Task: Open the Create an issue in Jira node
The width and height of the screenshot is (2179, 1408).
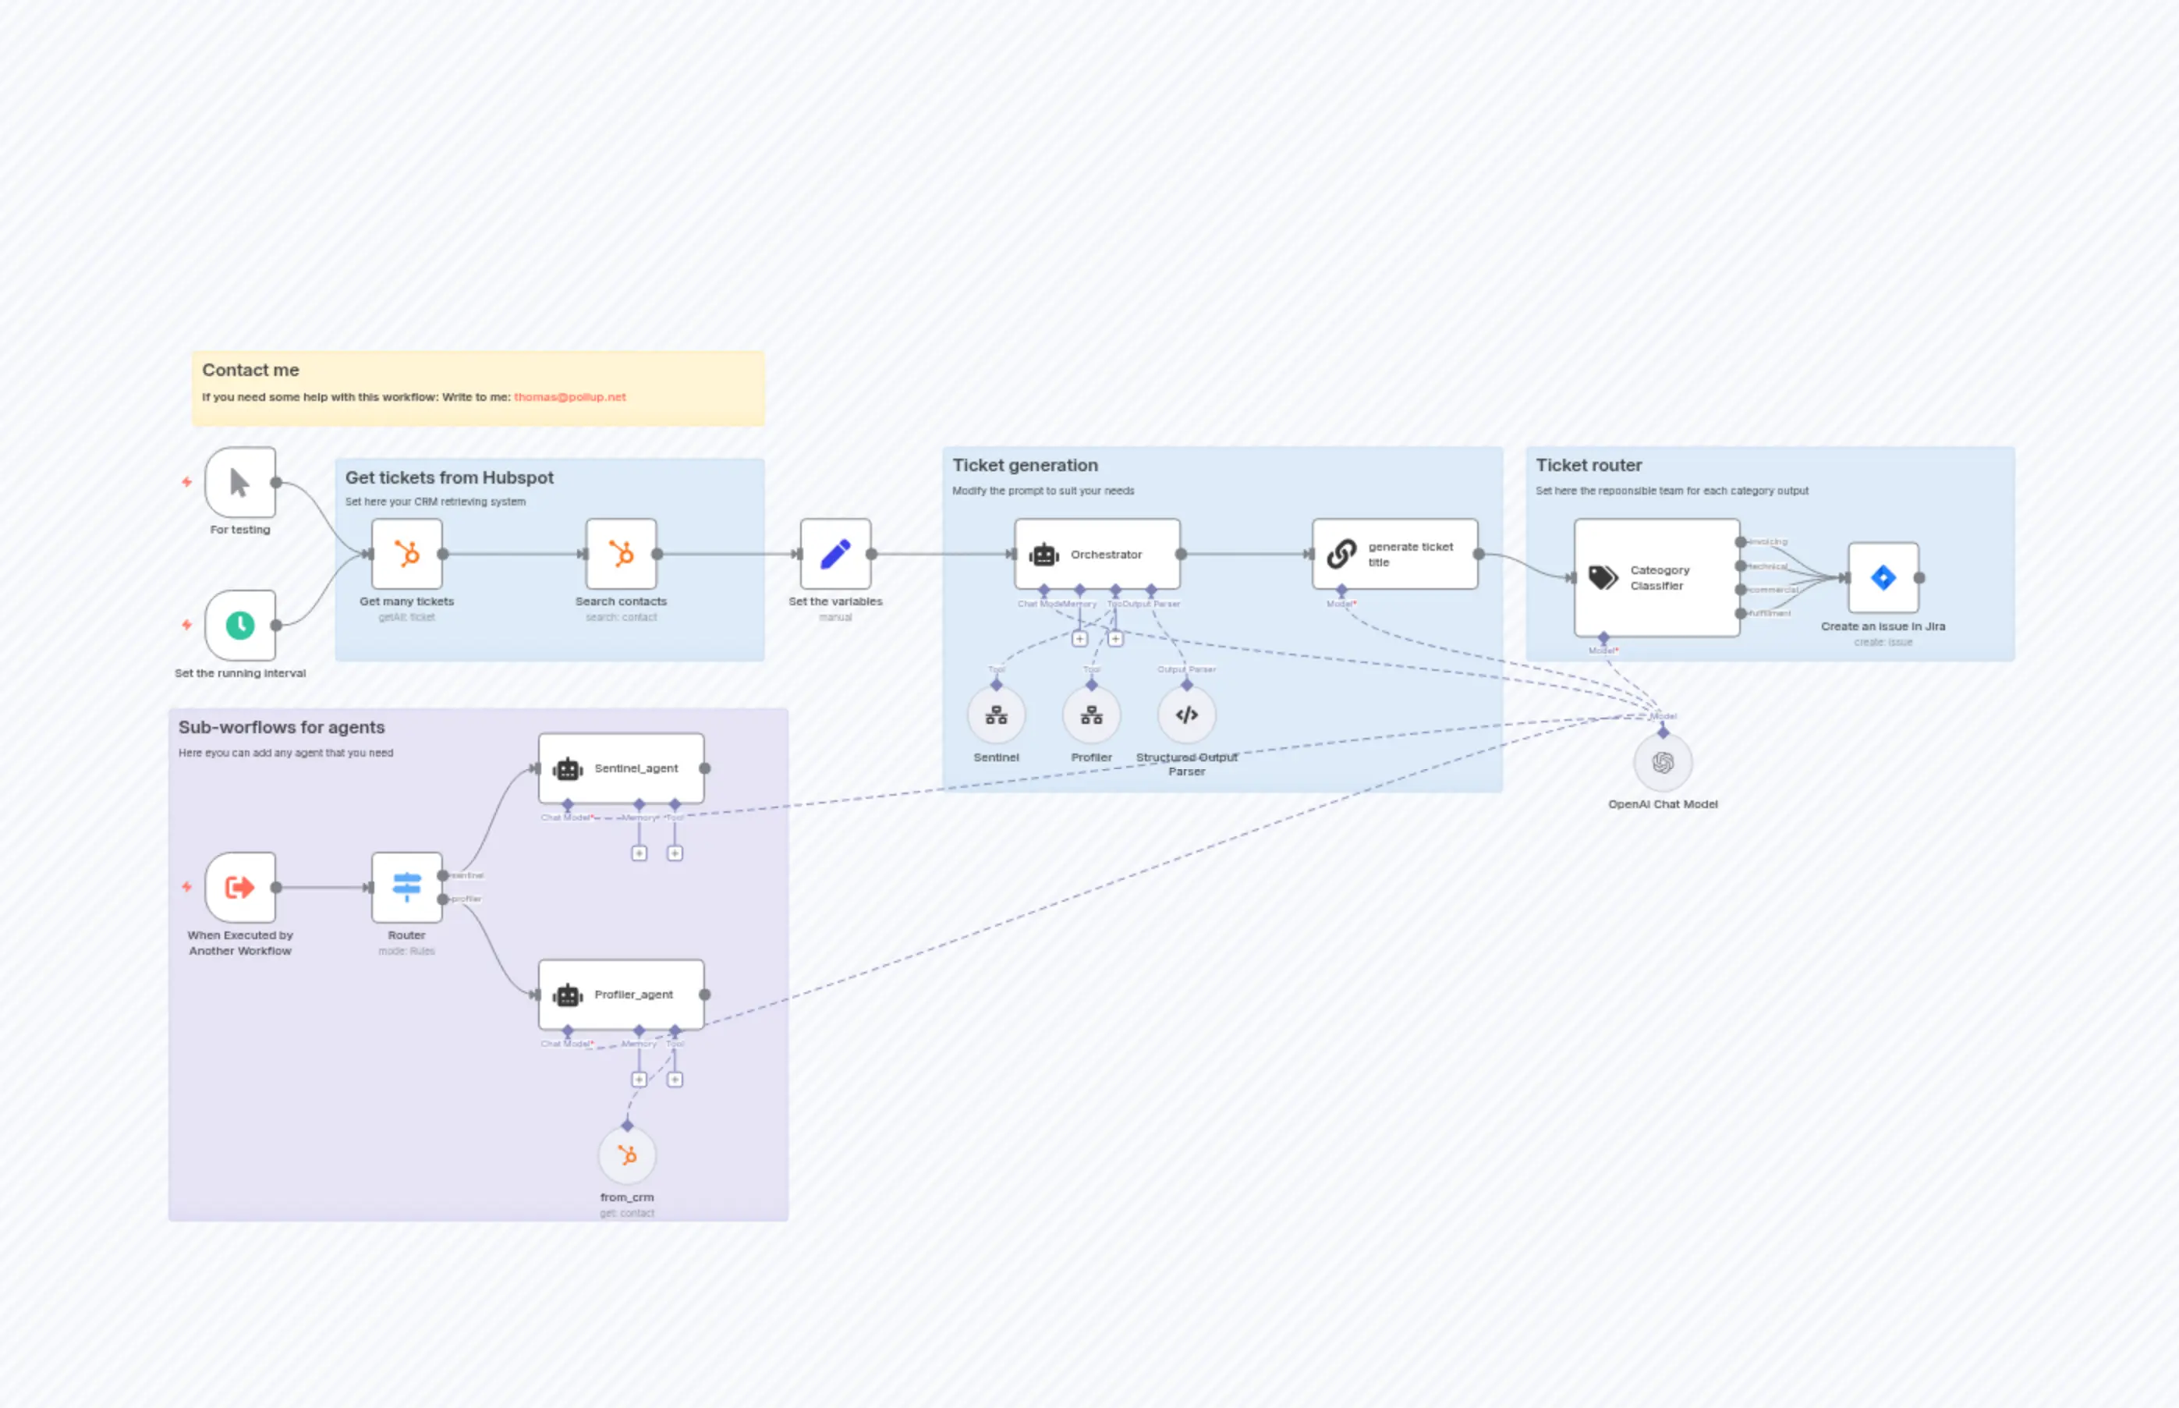Action: (1882, 578)
